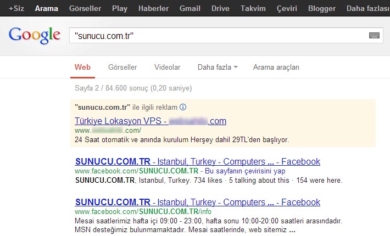The height and width of the screenshot is (236, 390).
Task: Select 'Arama' in the top black bar
Action: click(x=47, y=8)
